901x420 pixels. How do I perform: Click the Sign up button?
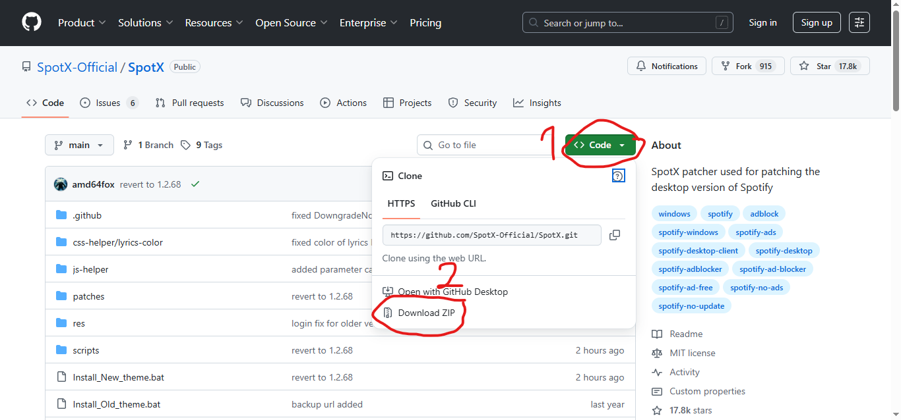[x=817, y=22]
